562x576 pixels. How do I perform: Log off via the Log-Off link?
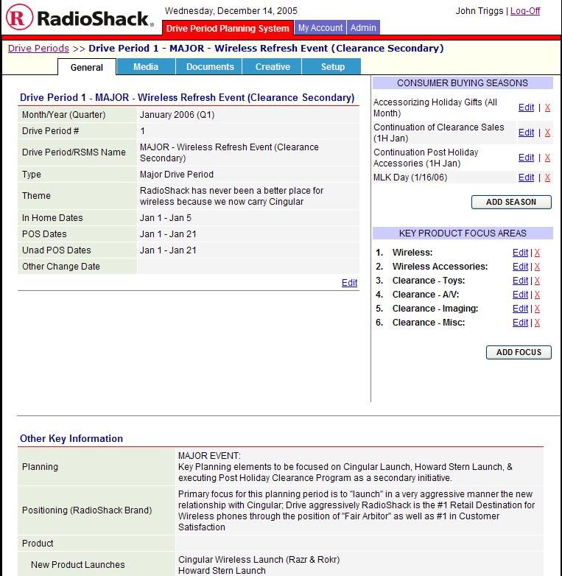[525, 10]
